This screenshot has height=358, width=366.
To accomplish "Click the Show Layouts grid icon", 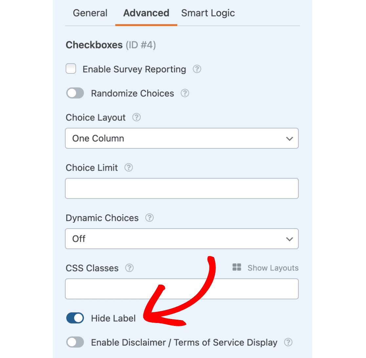I will tap(237, 267).
